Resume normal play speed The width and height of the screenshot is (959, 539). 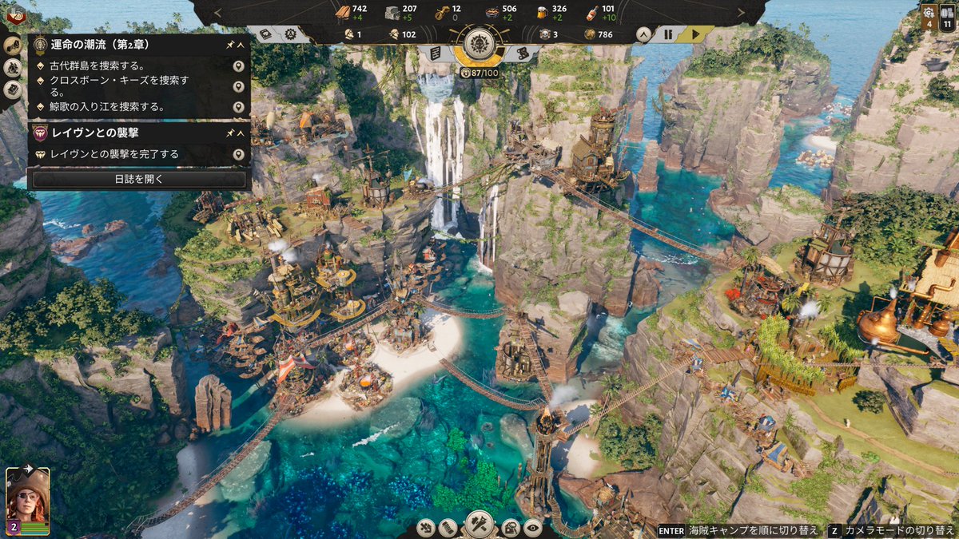coord(696,34)
